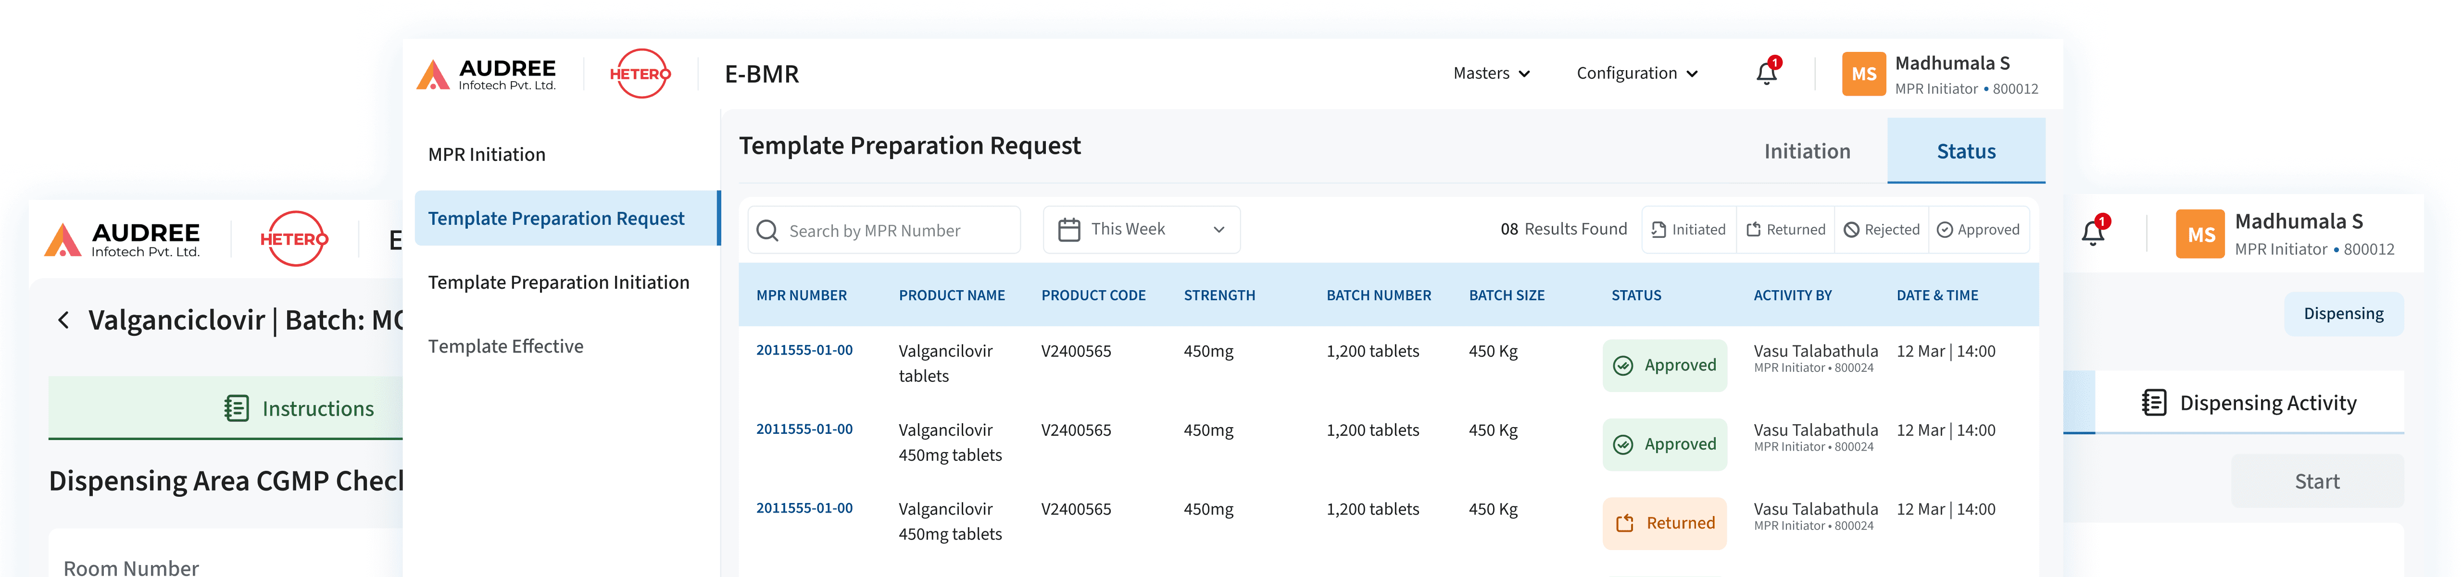Open Template Preparation Initiation in the sidebar
Viewport: 2462px width, 577px height.
[558, 283]
